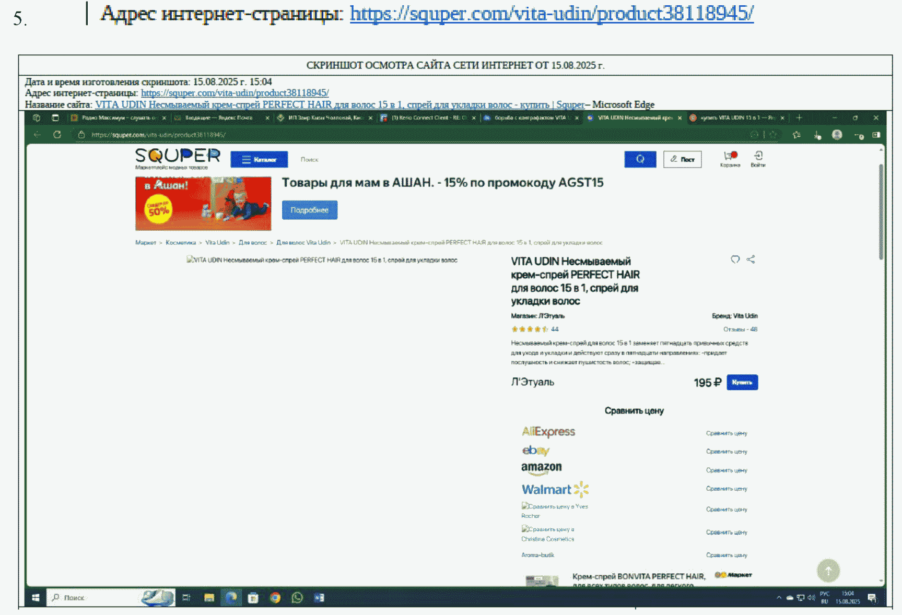Open the Edge sidebar split-screen icon

pos(876,135)
